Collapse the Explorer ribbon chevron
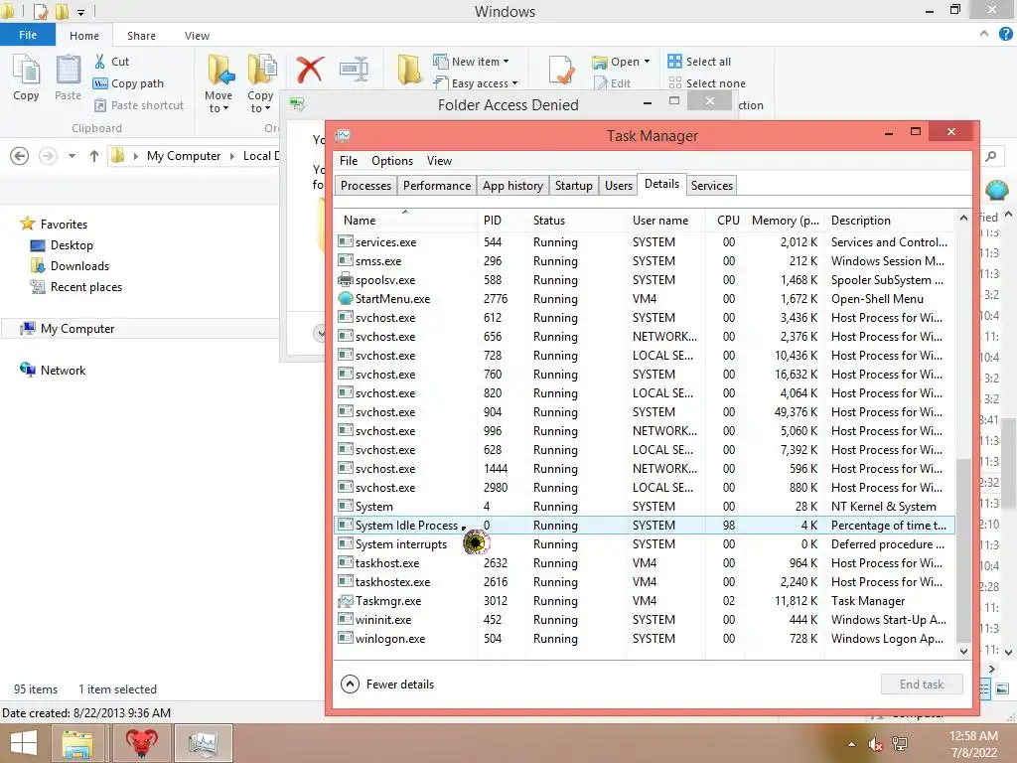This screenshot has width=1017, height=763. pyautogui.click(x=984, y=34)
